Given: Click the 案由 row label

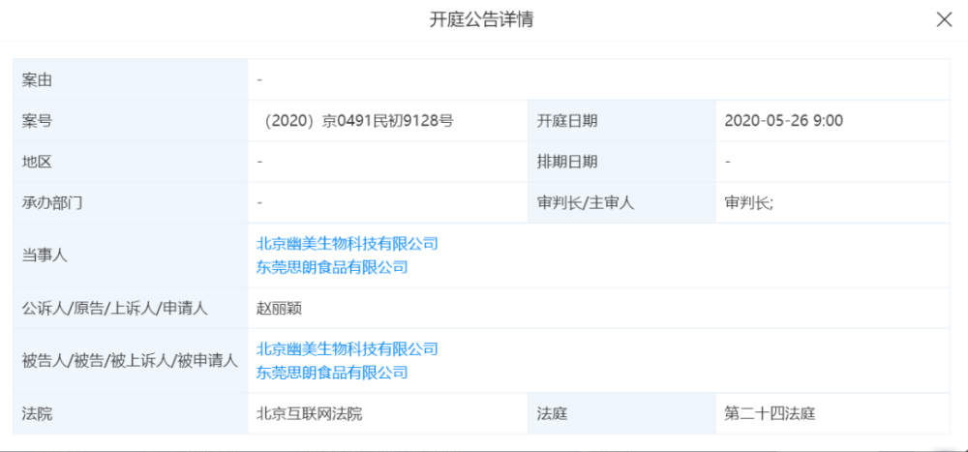Looking at the screenshot, I should point(37,79).
